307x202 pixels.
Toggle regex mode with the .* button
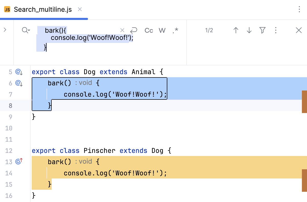point(175,30)
